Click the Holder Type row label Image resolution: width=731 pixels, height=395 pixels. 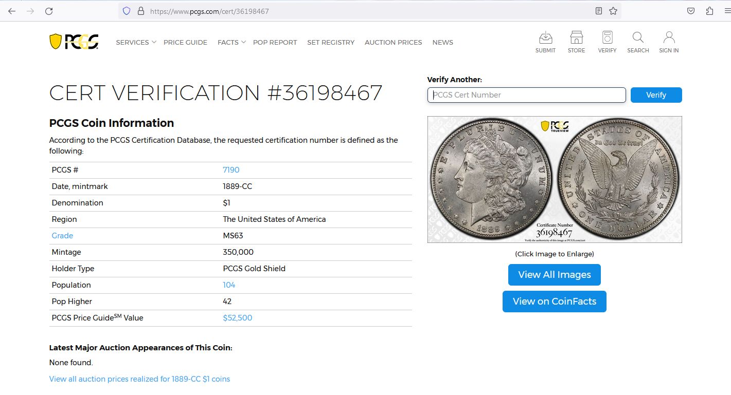(73, 269)
